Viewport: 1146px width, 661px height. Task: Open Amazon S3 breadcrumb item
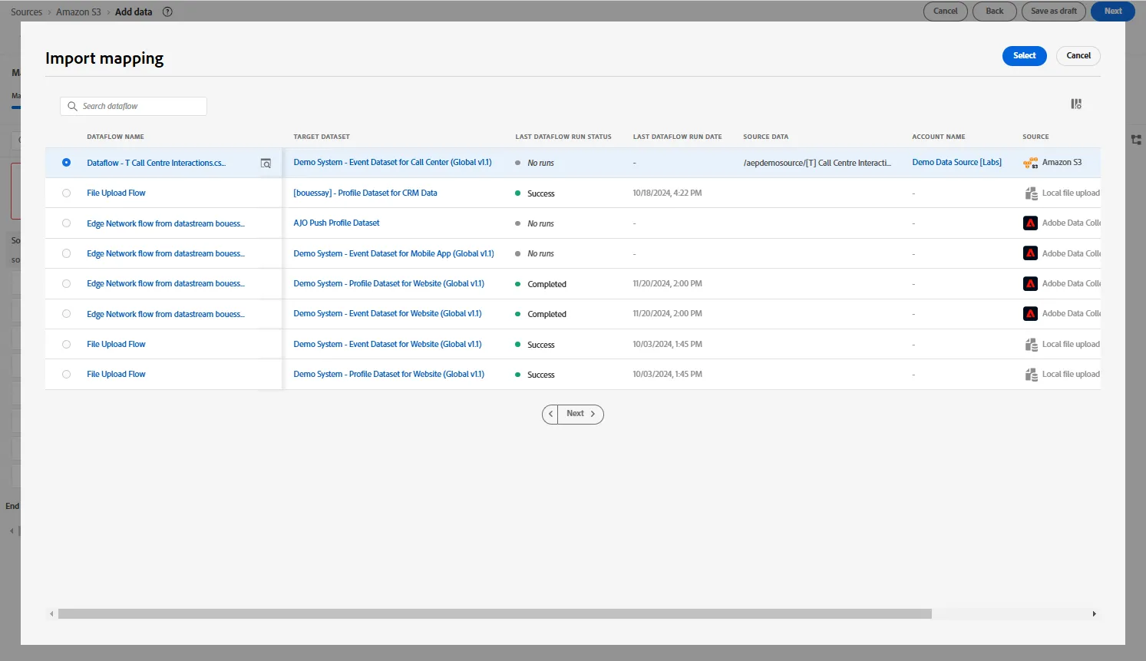(78, 12)
